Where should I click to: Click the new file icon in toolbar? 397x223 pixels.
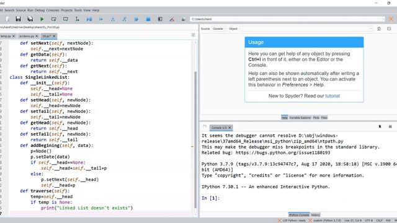point(7,19)
